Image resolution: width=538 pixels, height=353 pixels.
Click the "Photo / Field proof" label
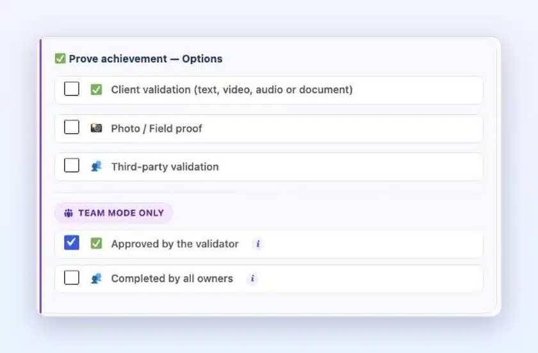tap(156, 128)
